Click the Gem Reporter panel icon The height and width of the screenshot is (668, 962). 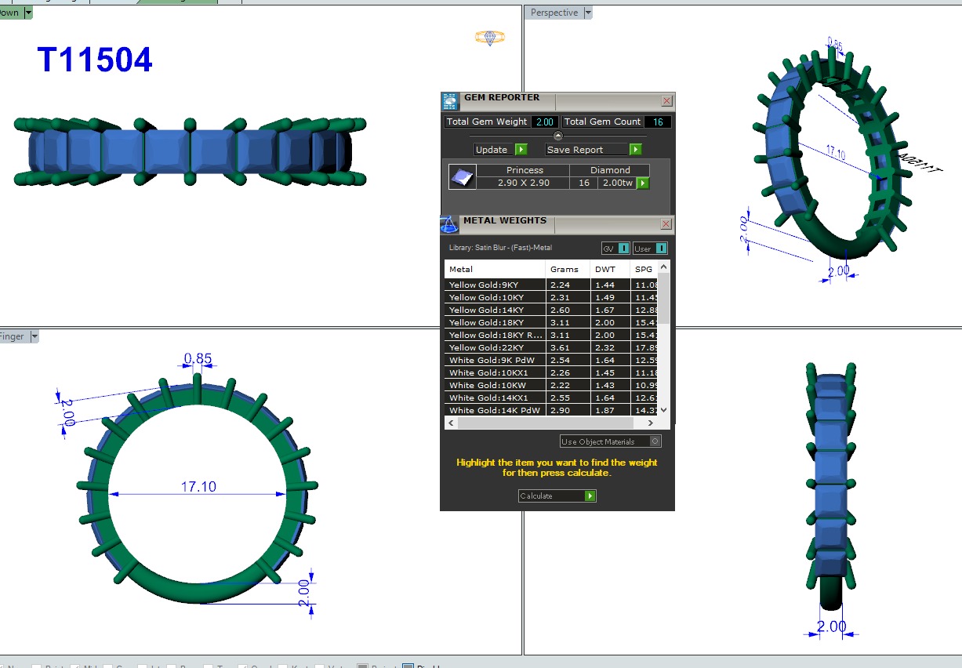tap(450, 101)
